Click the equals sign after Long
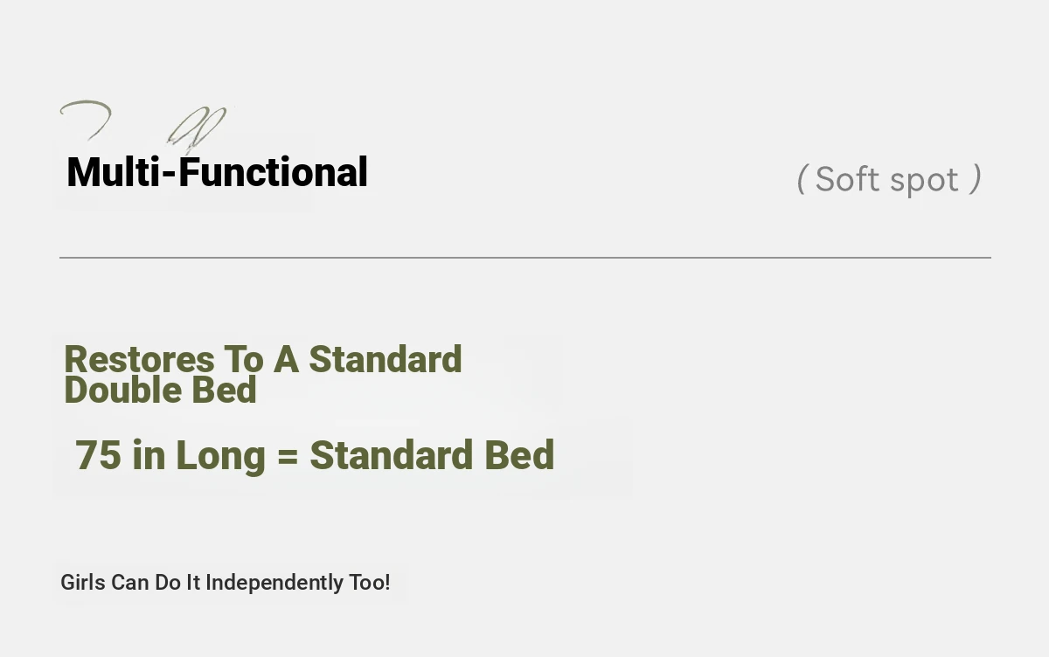1049x657 pixels. click(288, 457)
